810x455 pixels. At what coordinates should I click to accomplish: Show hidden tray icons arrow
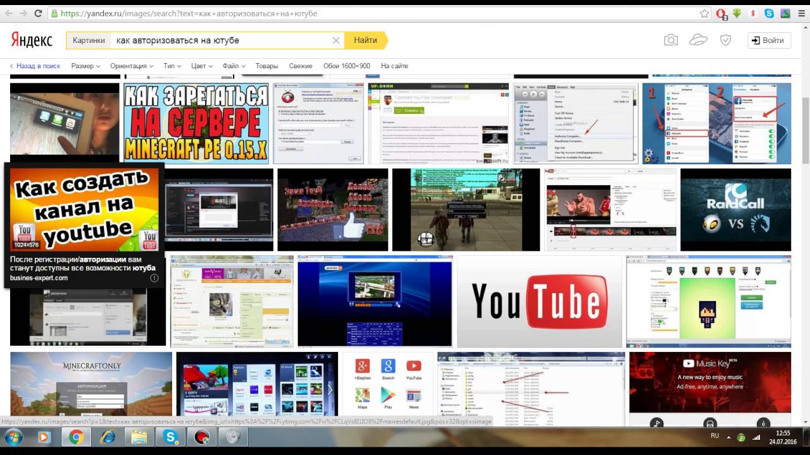pos(728,437)
